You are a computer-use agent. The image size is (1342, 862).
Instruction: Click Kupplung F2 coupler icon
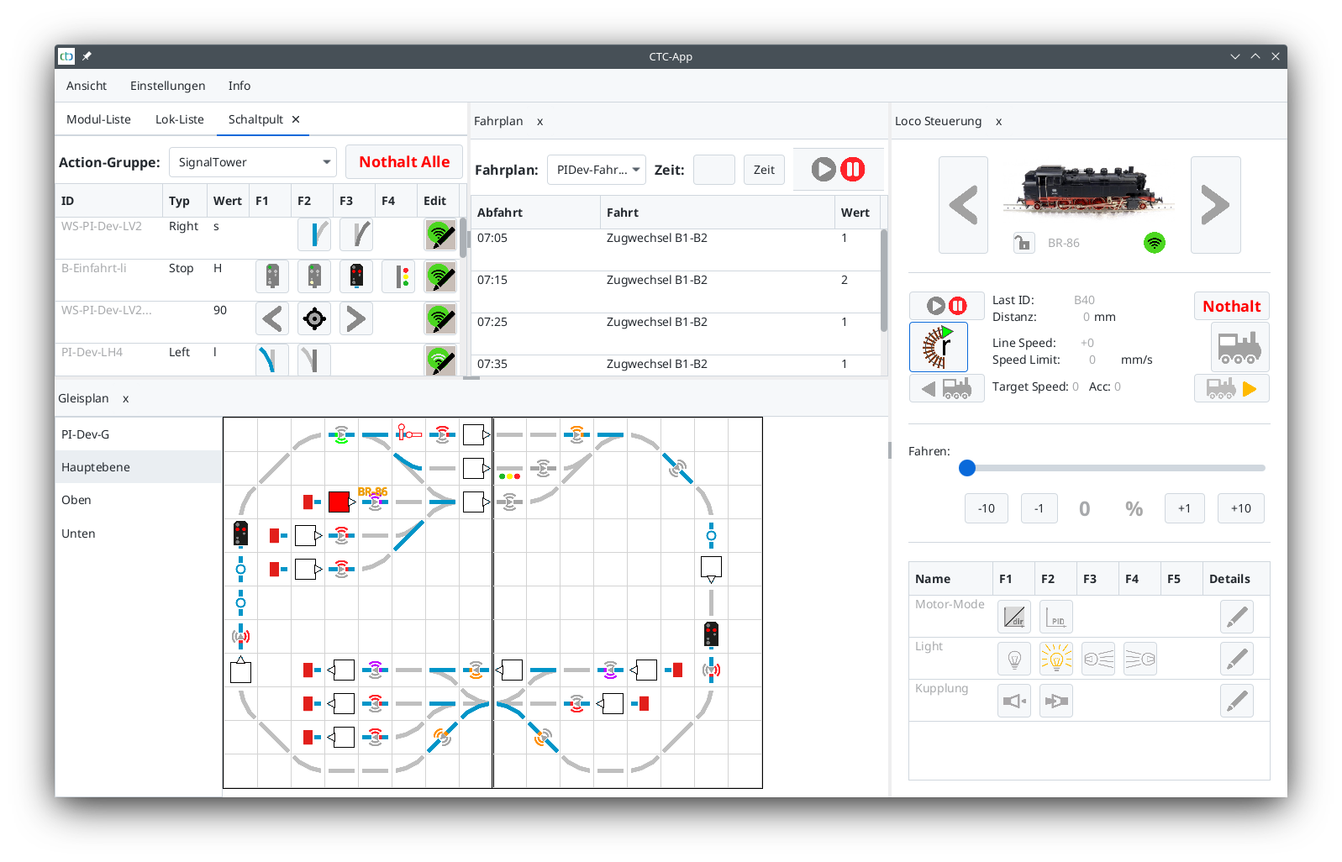(x=1056, y=701)
